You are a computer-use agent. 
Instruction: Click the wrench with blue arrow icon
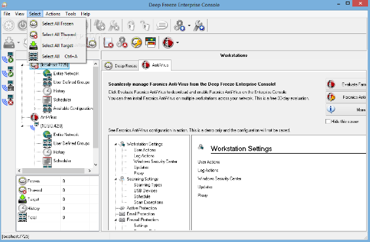(x=199, y=26)
